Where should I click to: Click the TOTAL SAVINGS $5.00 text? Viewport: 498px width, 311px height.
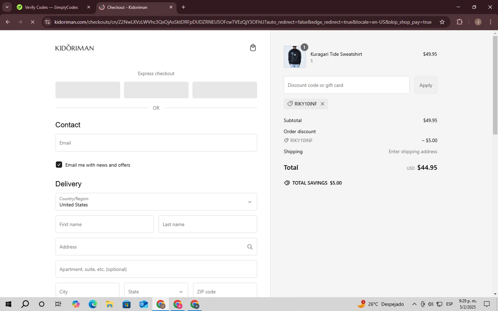click(x=317, y=183)
